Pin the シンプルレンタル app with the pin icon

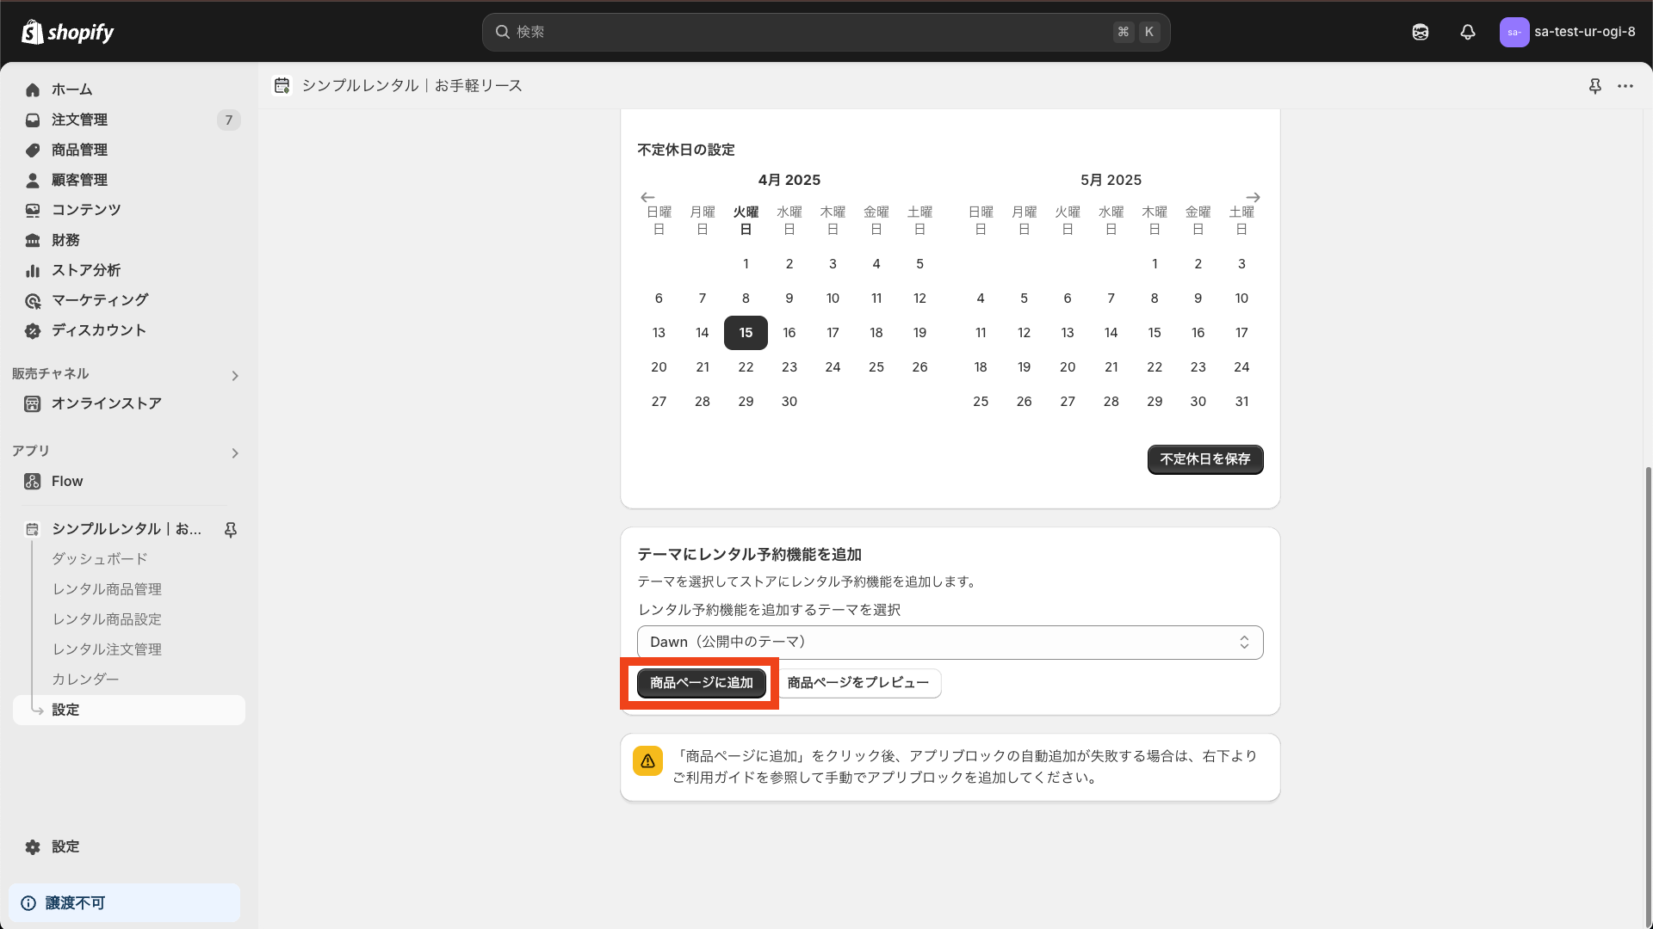point(230,530)
